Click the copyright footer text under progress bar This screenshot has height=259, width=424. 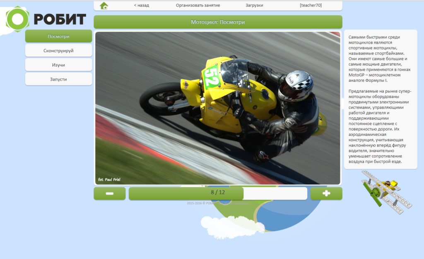(218, 203)
